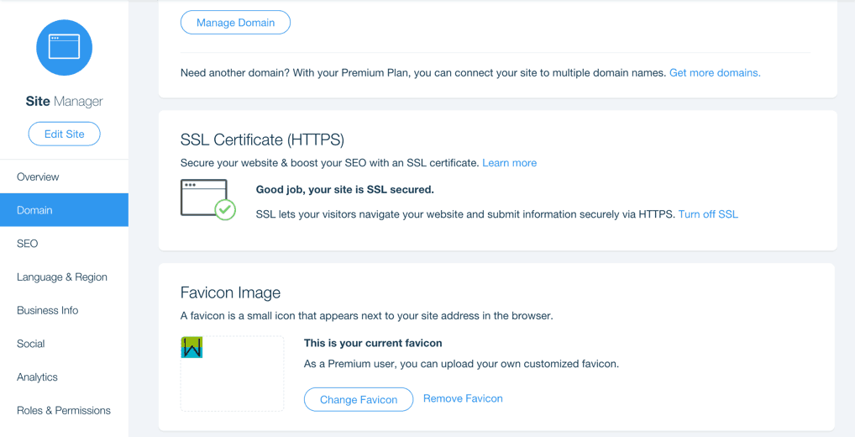
Task: Go to Analytics in sidebar
Action: [65, 377]
